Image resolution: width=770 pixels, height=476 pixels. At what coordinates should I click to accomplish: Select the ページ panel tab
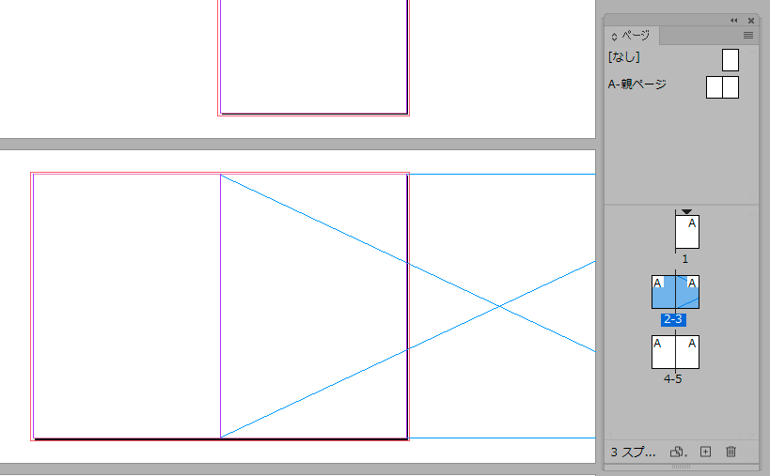pos(632,36)
